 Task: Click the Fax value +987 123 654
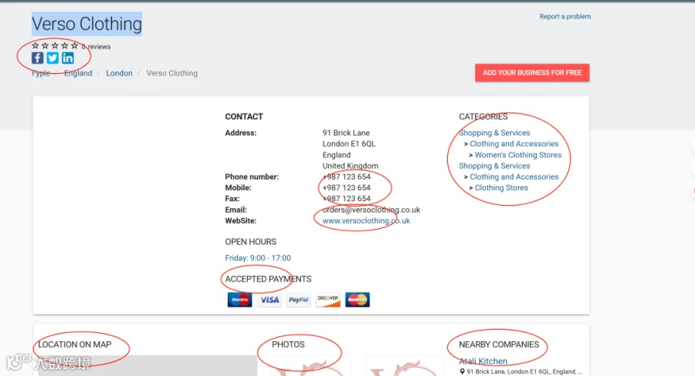coord(347,199)
